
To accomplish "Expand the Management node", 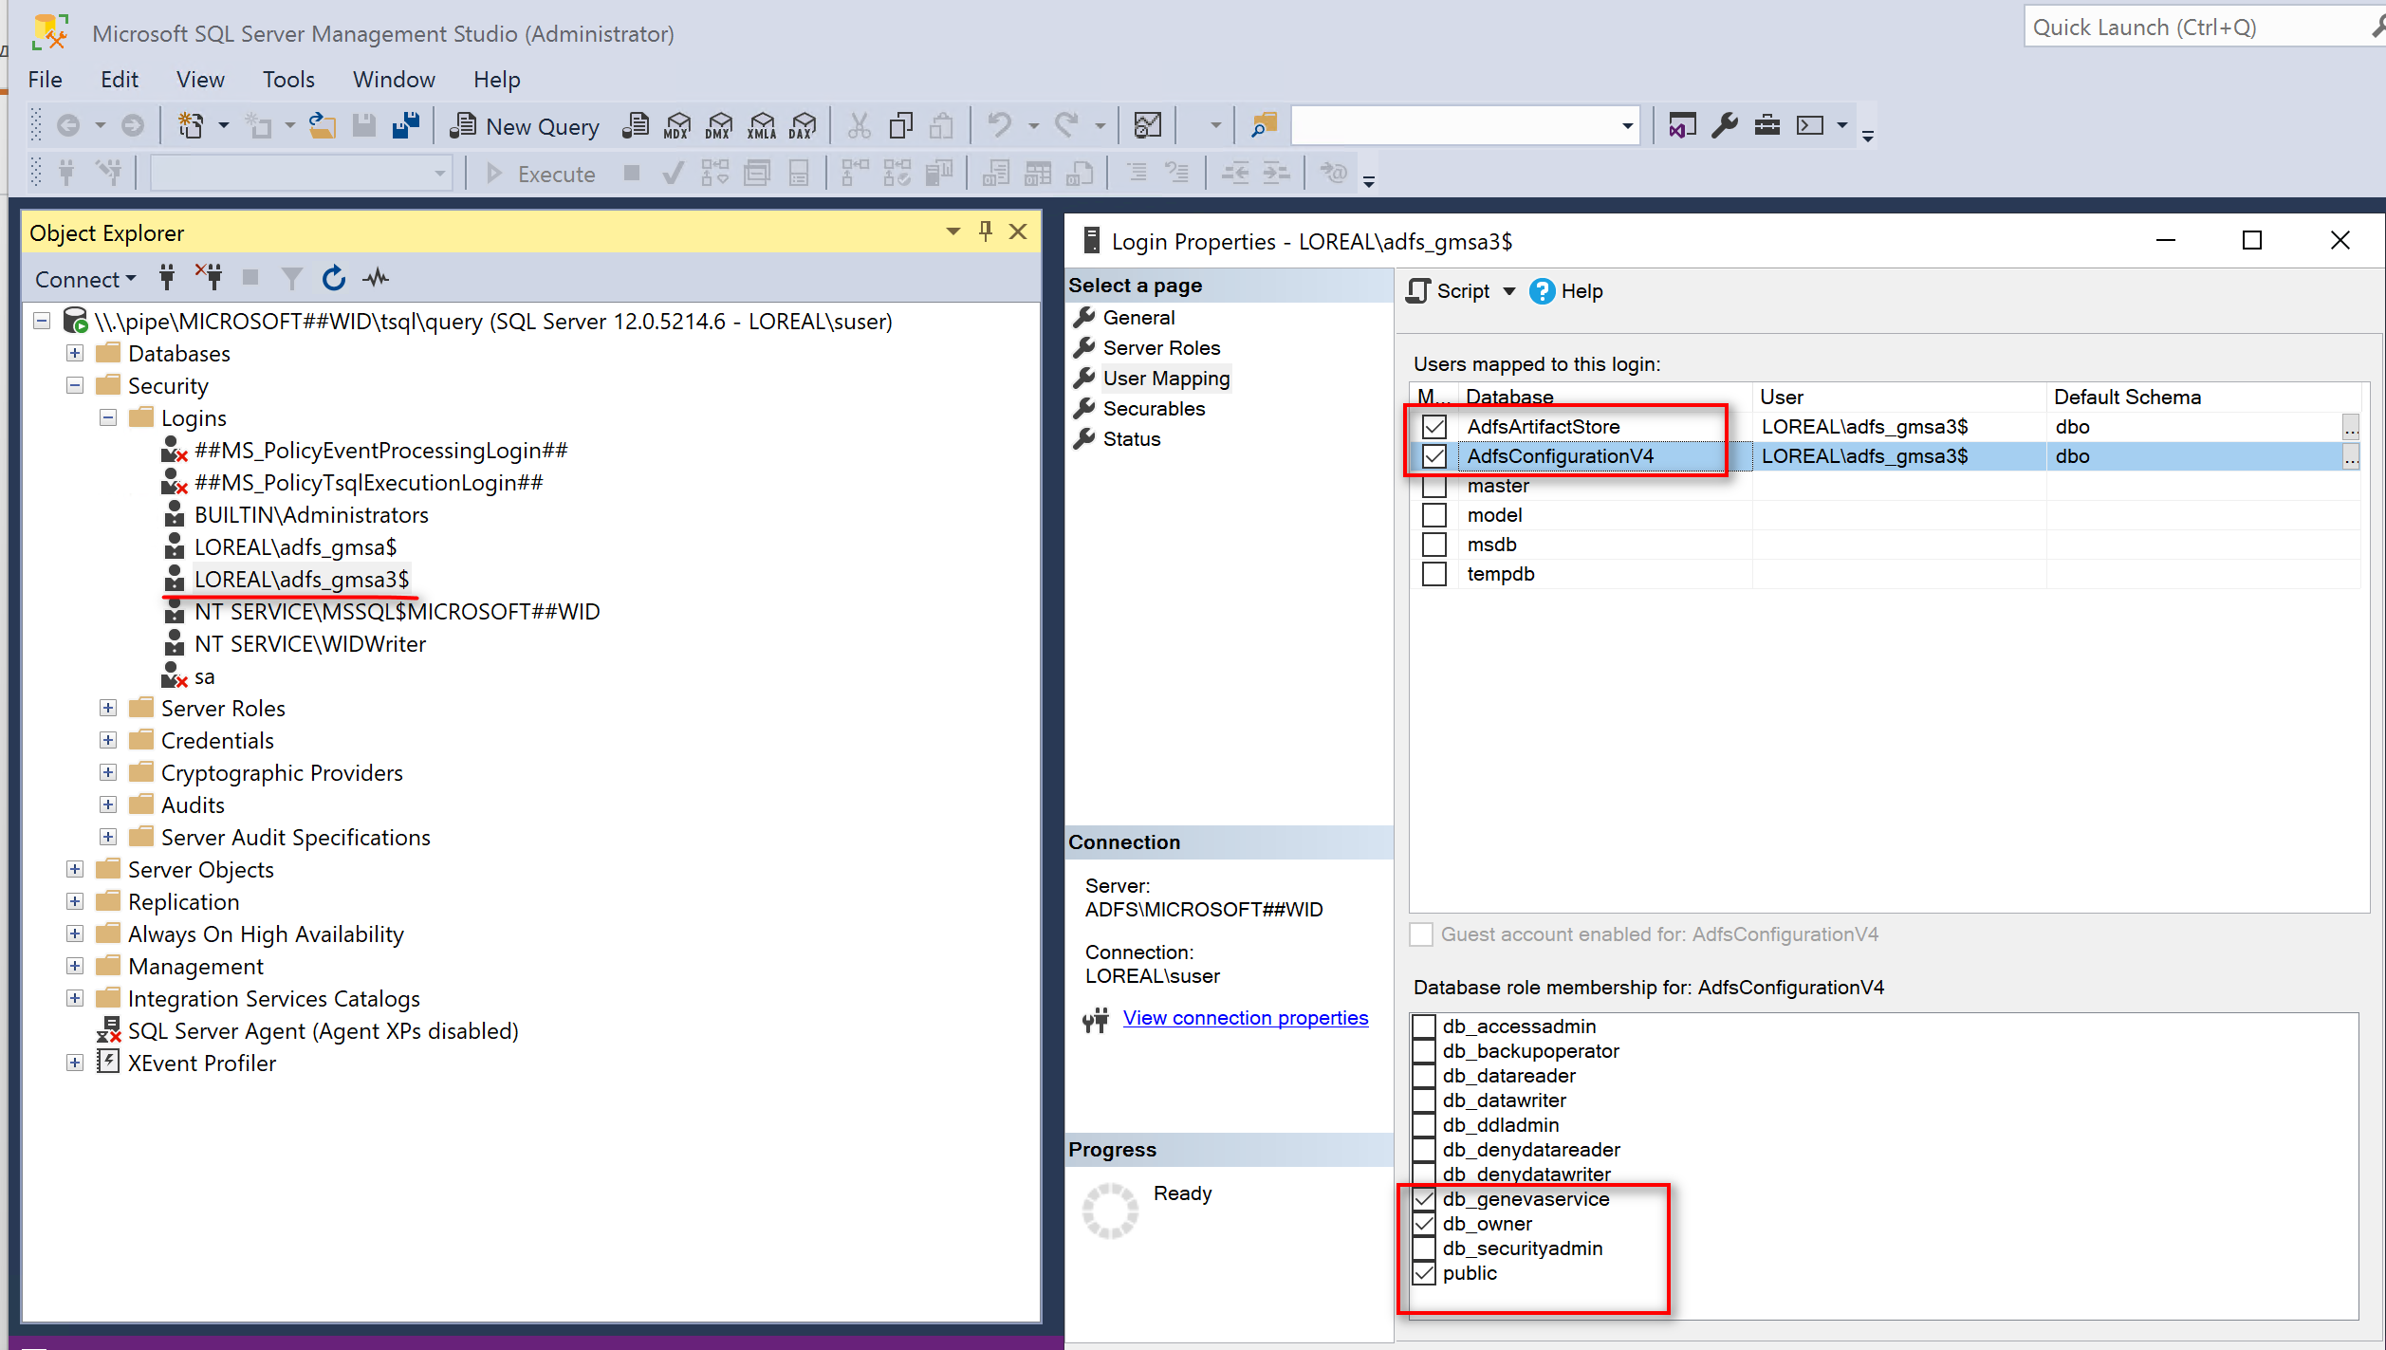I will point(75,966).
